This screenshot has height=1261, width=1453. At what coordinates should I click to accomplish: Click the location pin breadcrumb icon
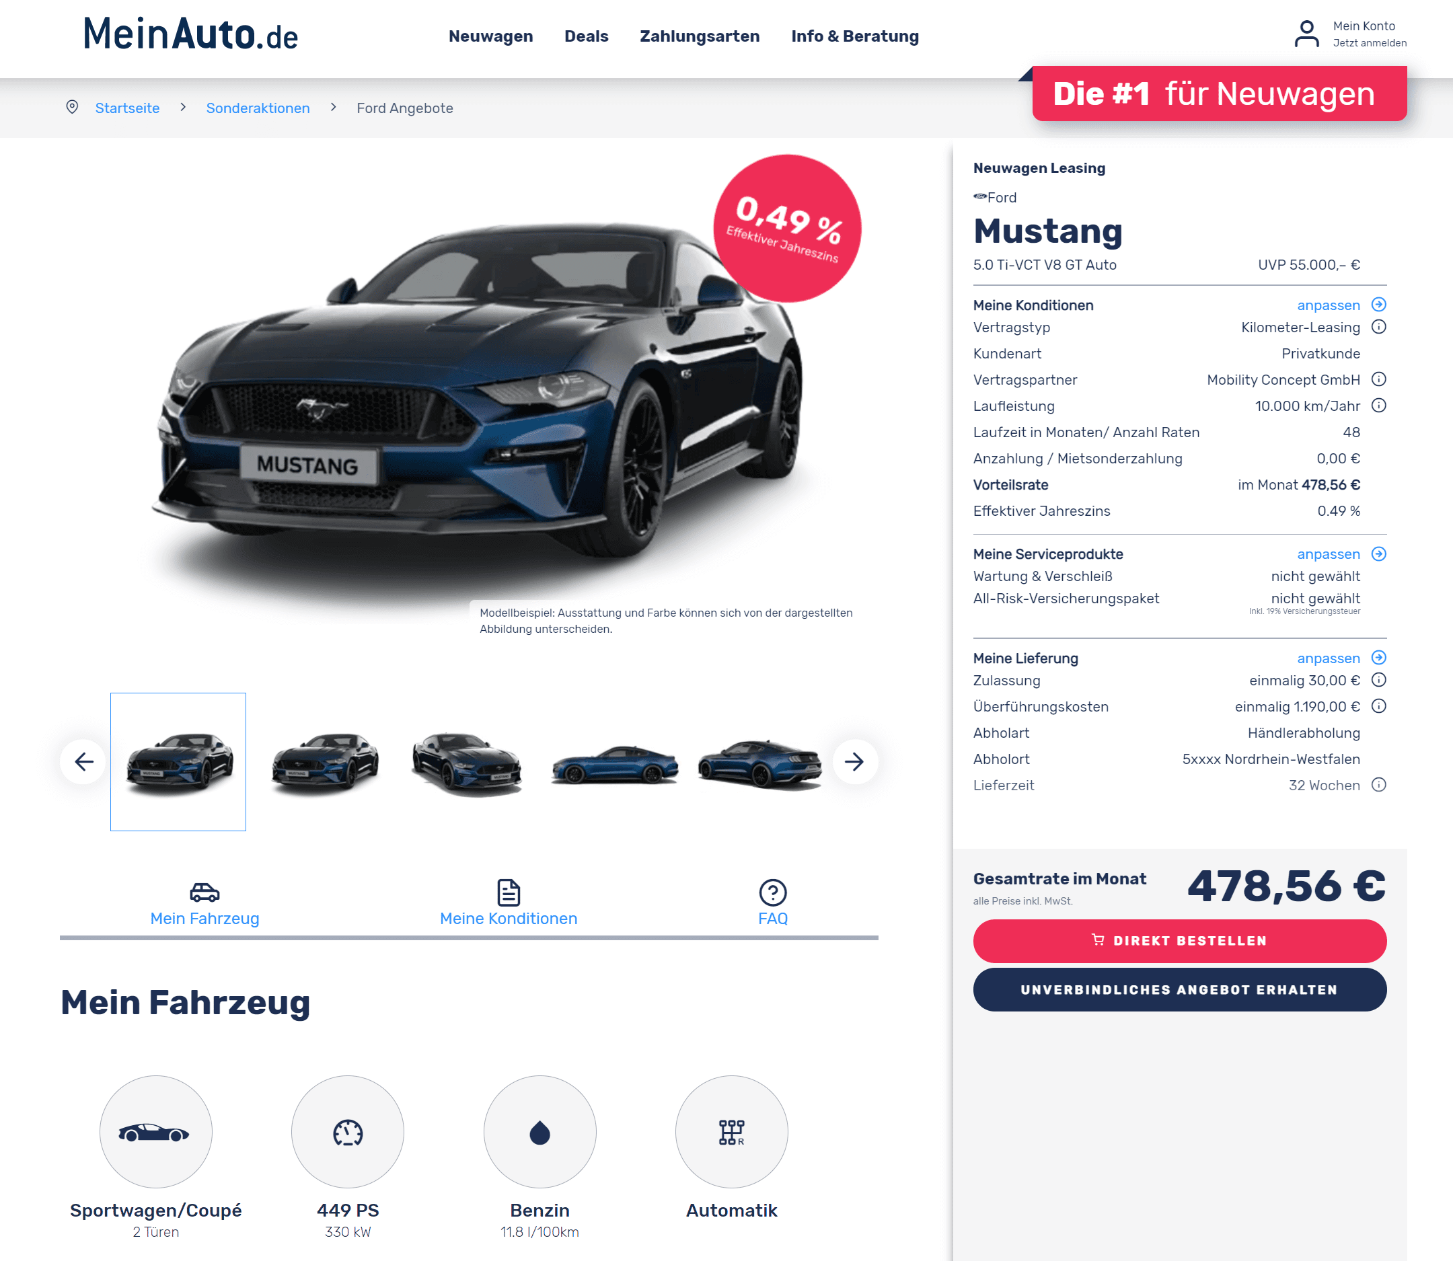click(72, 107)
